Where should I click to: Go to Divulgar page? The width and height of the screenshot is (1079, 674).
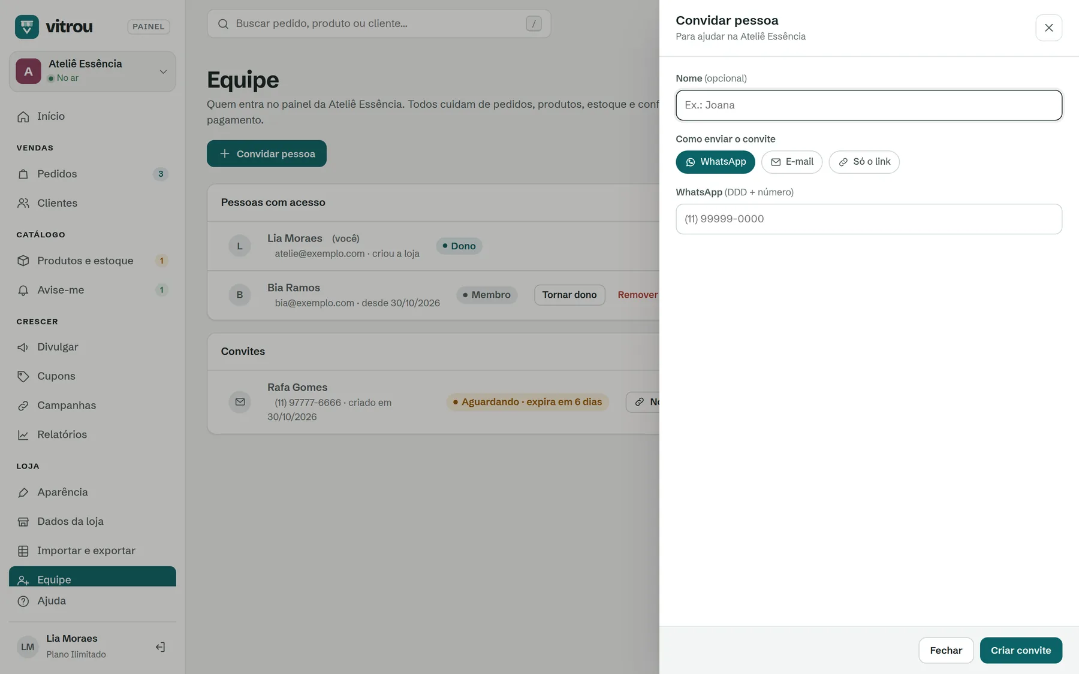(92, 347)
